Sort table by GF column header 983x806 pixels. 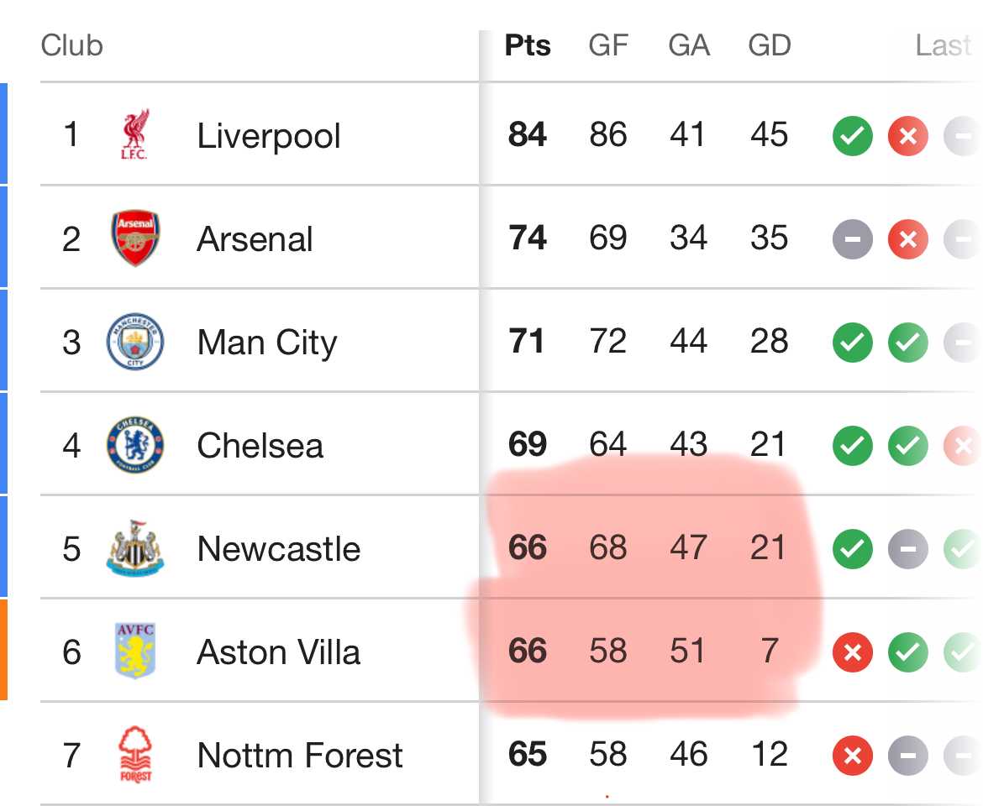pyautogui.click(x=608, y=45)
